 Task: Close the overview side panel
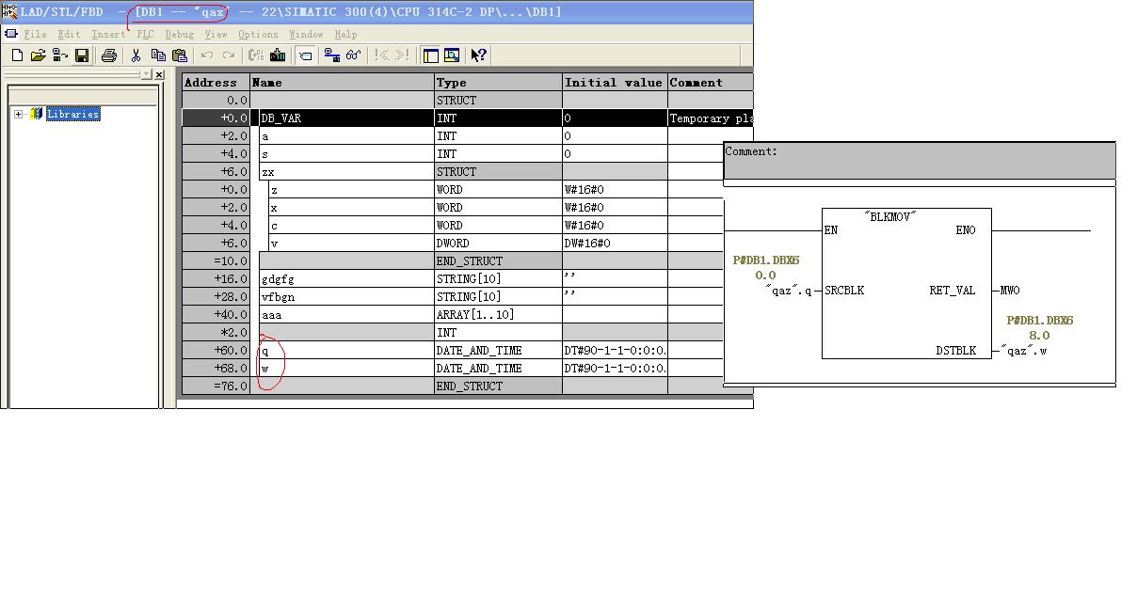(x=159, y=74)
